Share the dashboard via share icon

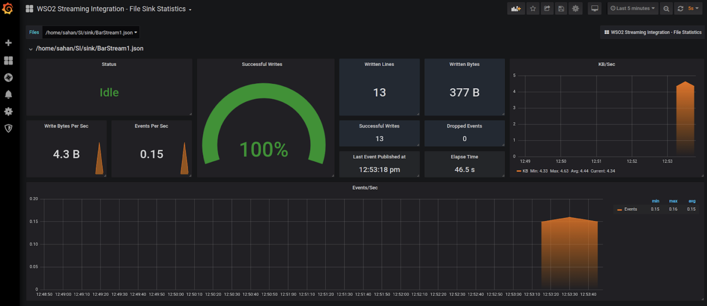[x=547, y=8]
